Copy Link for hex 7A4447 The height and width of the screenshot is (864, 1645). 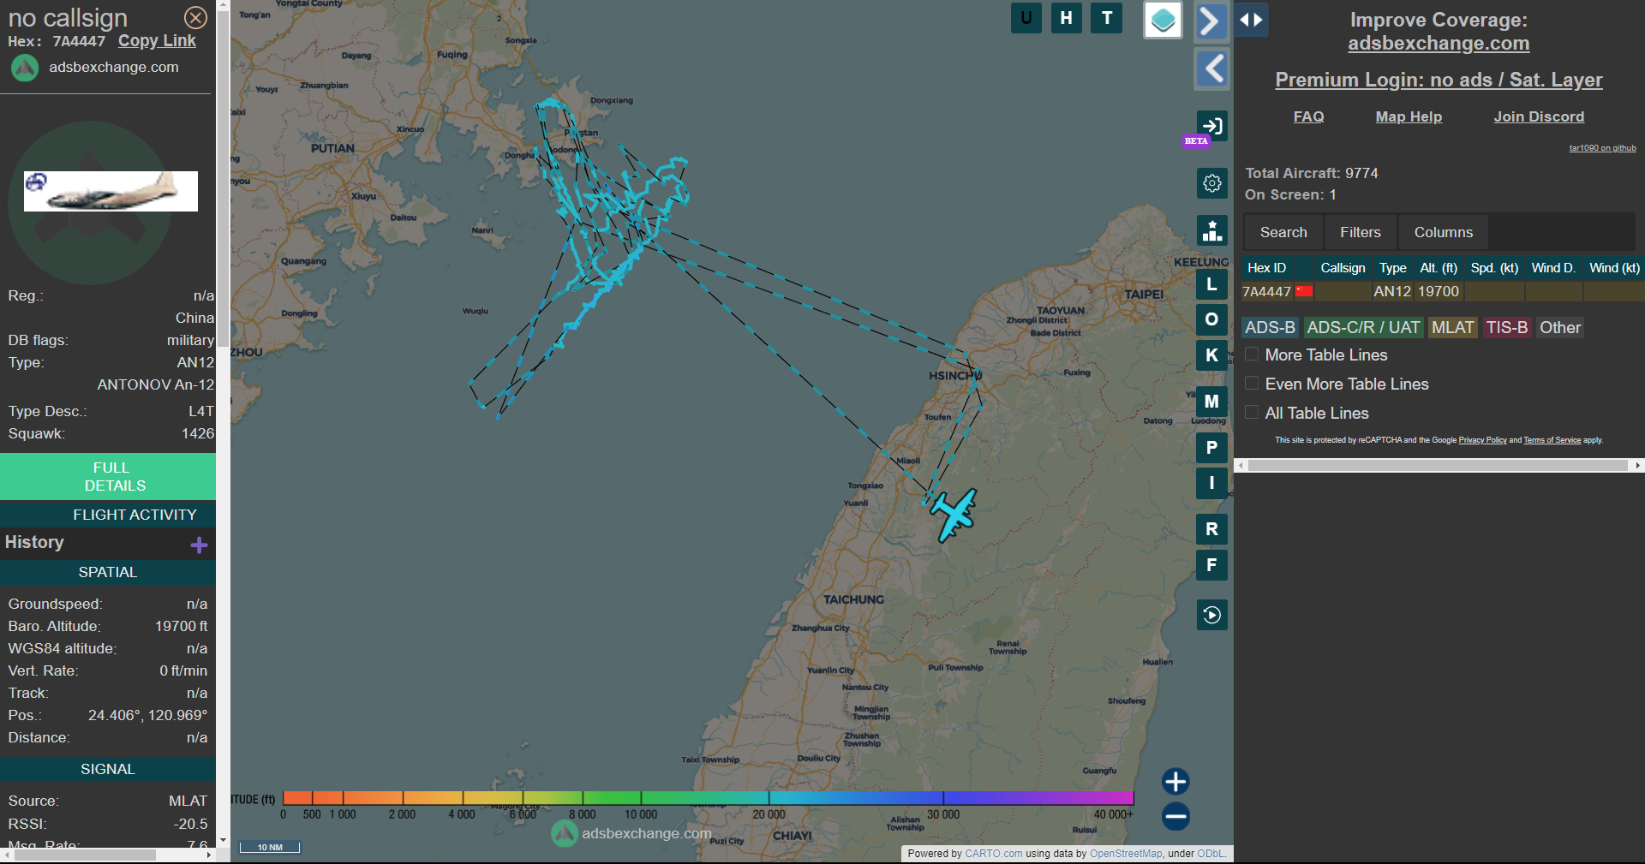157,40
